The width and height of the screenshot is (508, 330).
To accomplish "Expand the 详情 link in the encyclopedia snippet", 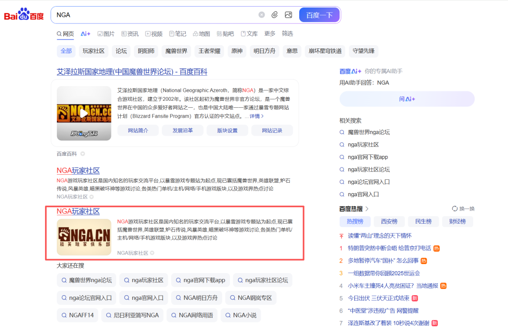I will tap(257, 116).
